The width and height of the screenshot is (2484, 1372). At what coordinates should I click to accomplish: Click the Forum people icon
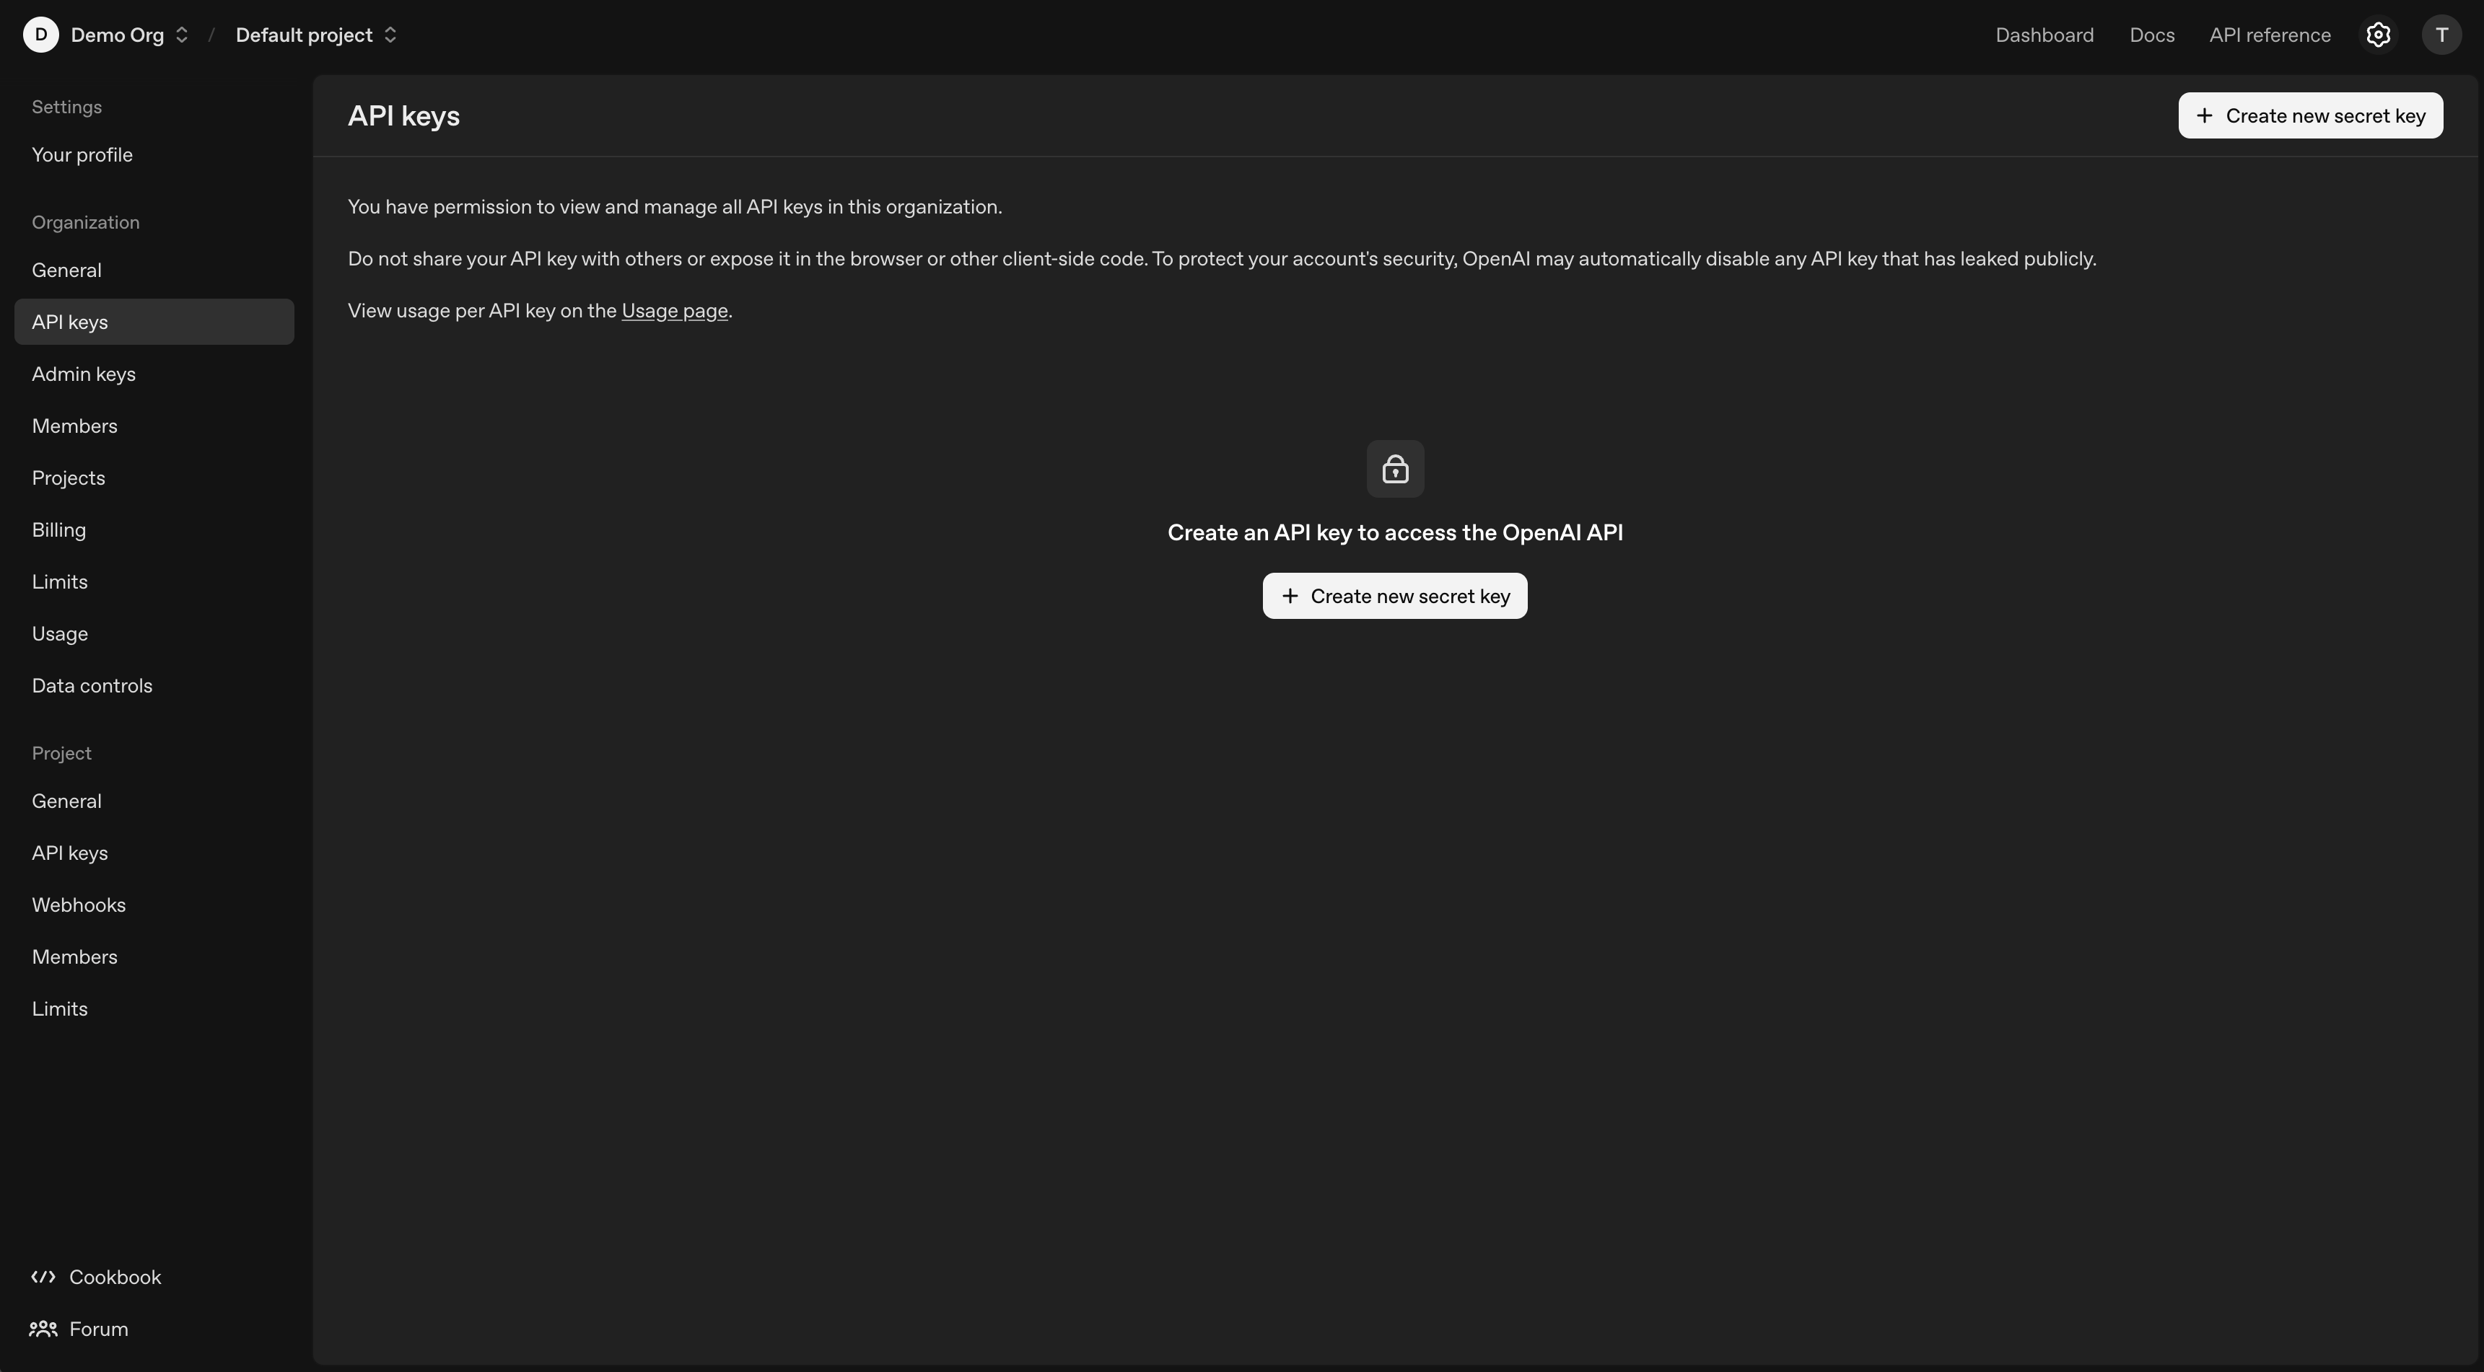43,1329
